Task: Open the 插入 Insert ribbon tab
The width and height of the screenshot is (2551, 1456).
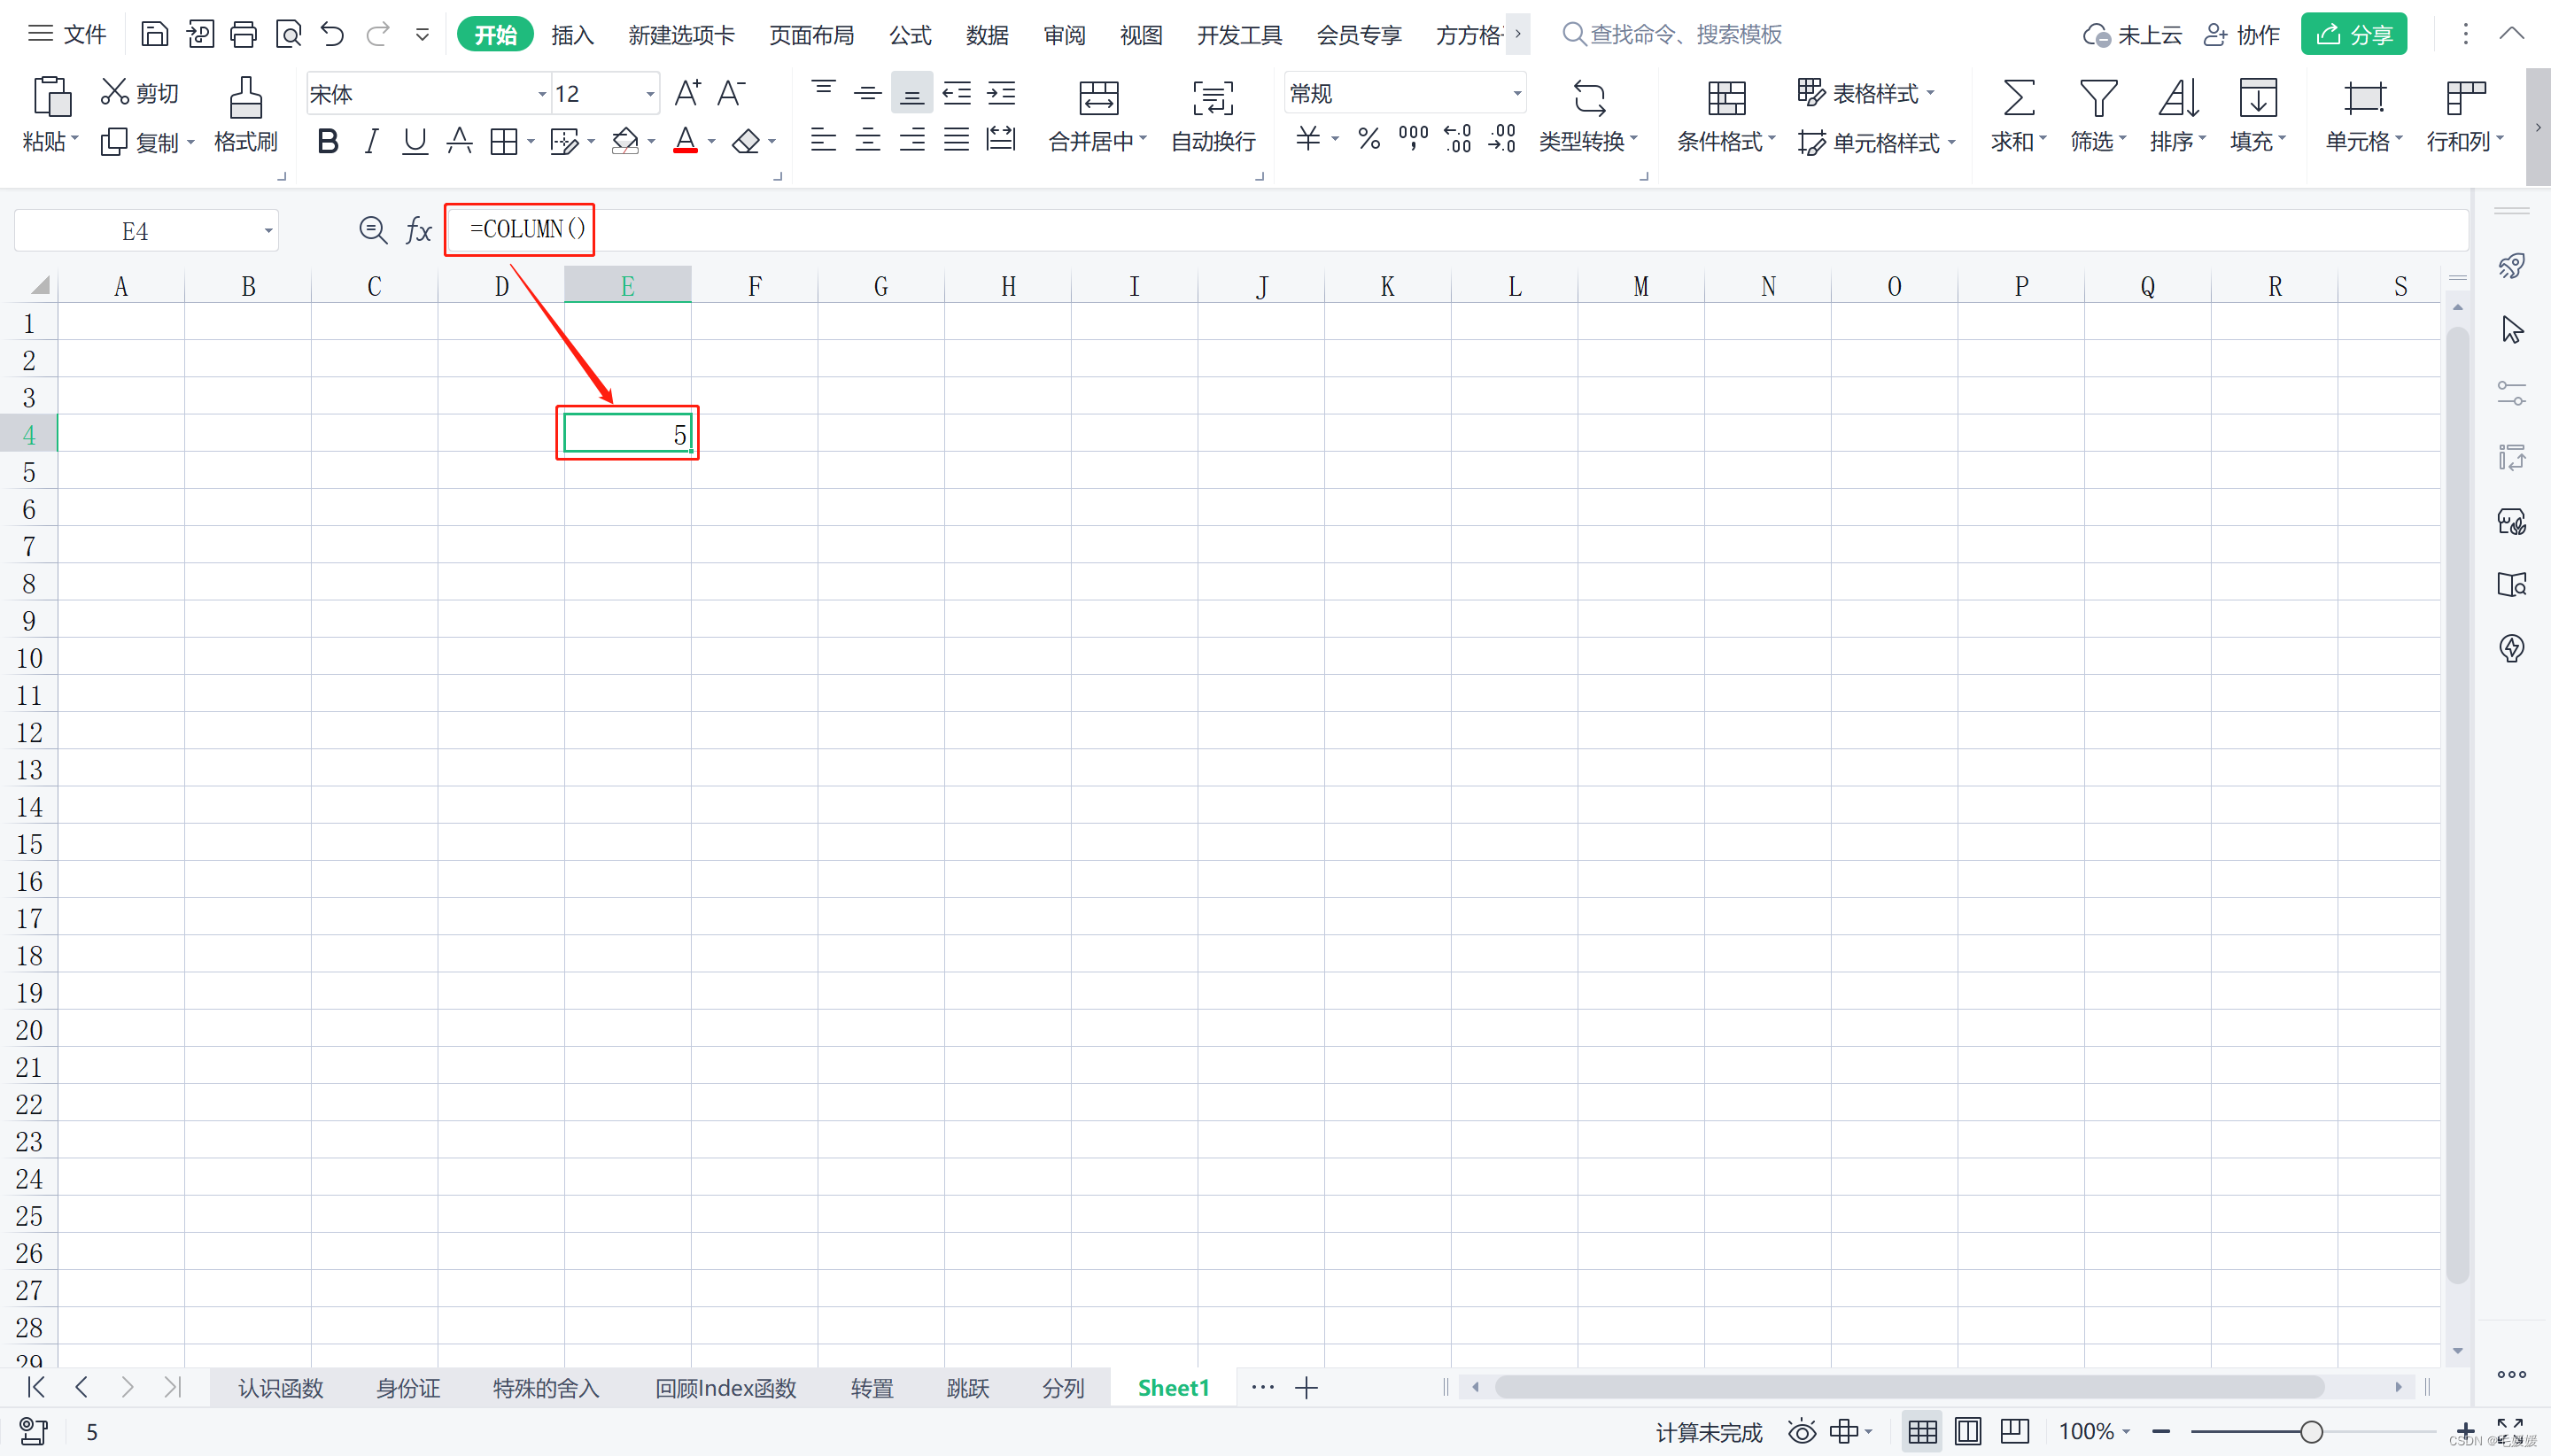Action: click(x=572, y=35)
